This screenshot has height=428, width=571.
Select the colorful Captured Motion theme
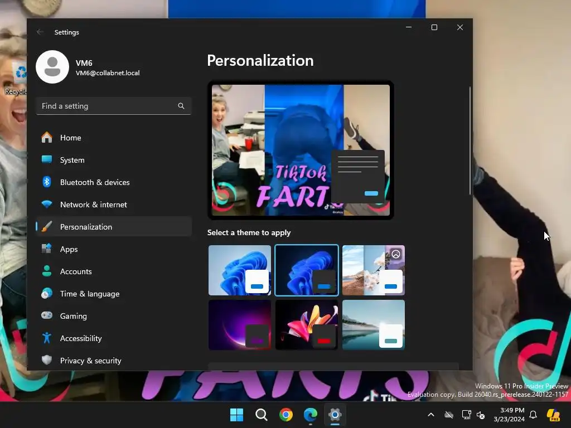click(307, 325)
